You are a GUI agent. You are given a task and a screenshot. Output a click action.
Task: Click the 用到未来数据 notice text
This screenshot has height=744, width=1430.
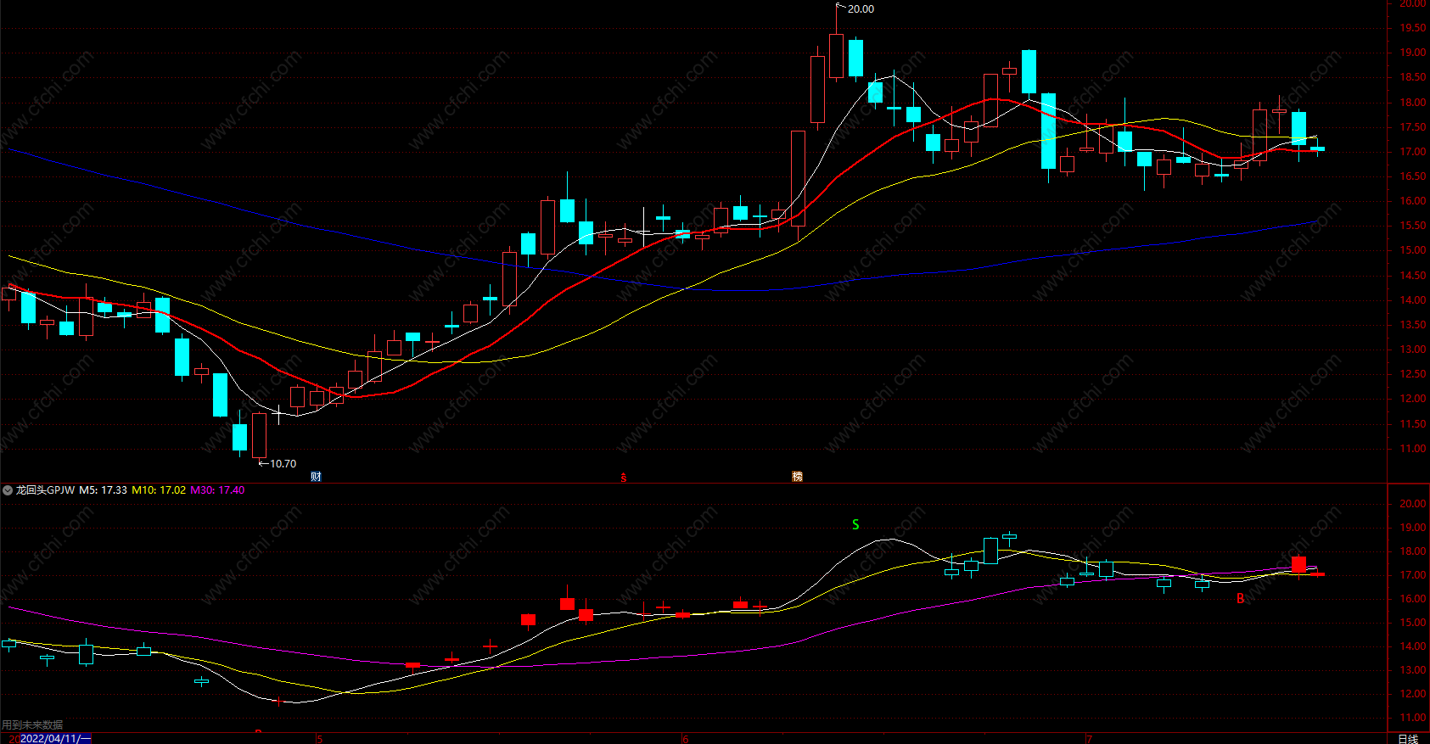click(x=32, y=725)
